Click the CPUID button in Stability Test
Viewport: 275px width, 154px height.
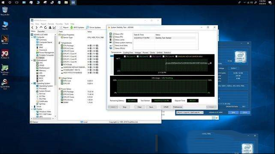point(166,107)
